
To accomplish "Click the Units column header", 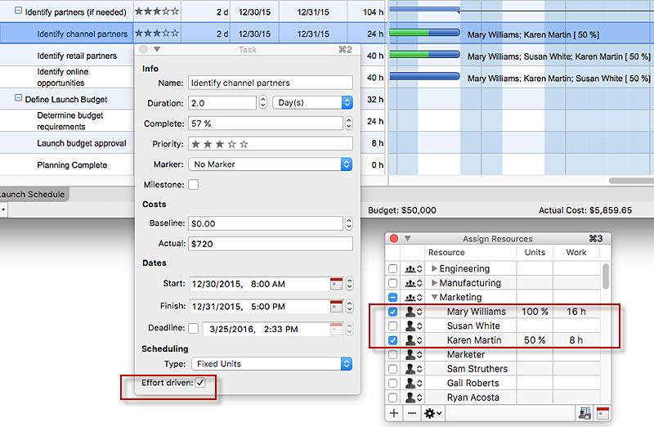I will [535, 253].
